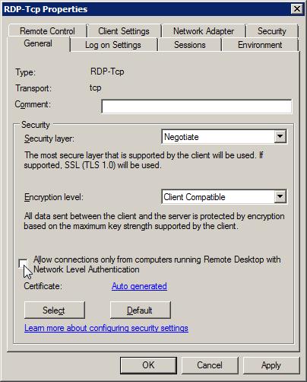Screen dimensions: 307x382
Task: Click the Default certificate button
Action: coord(141,310)
